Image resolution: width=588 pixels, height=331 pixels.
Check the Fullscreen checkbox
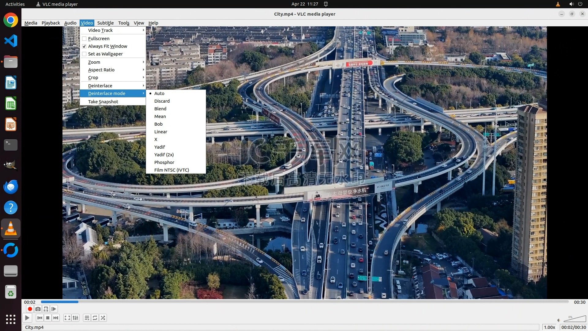coord(84,39)
